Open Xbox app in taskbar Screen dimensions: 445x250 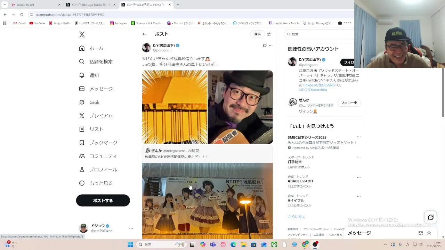pyautogui.click(x=274, y=244)
